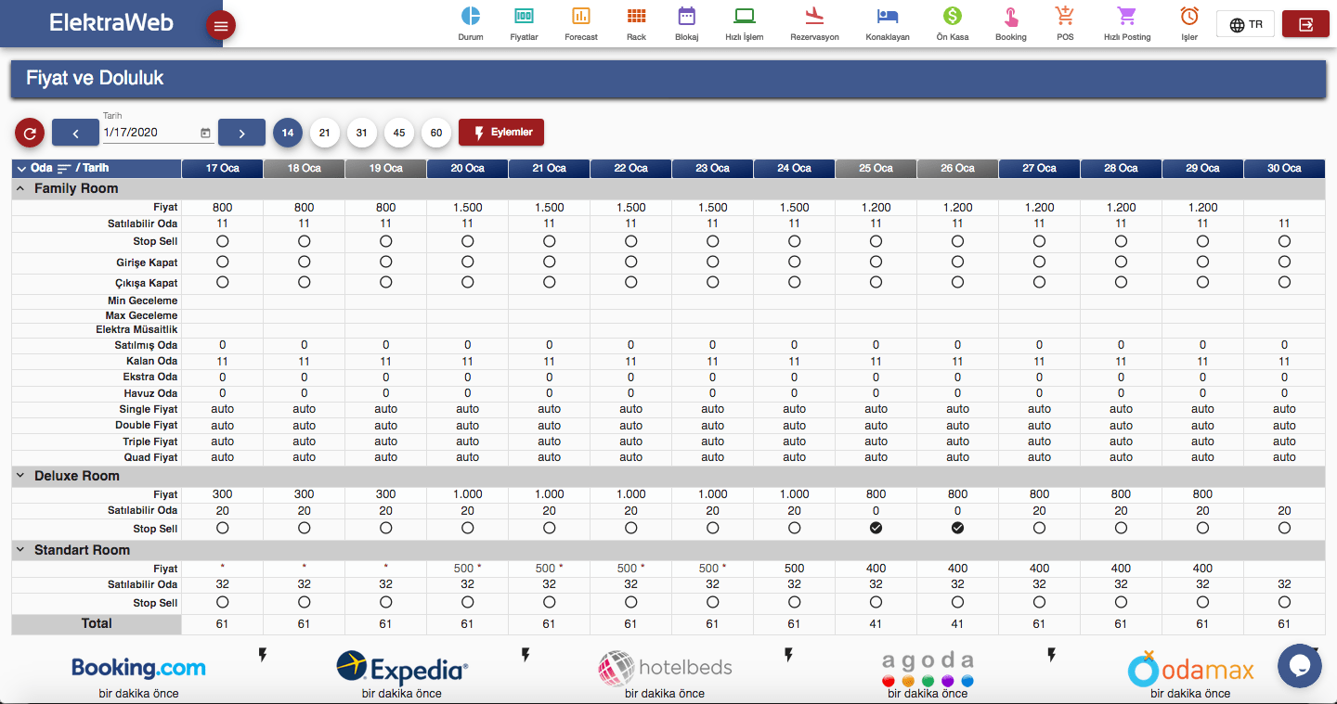
Task: Click the Tarih date input field
Action: [158, 133]
